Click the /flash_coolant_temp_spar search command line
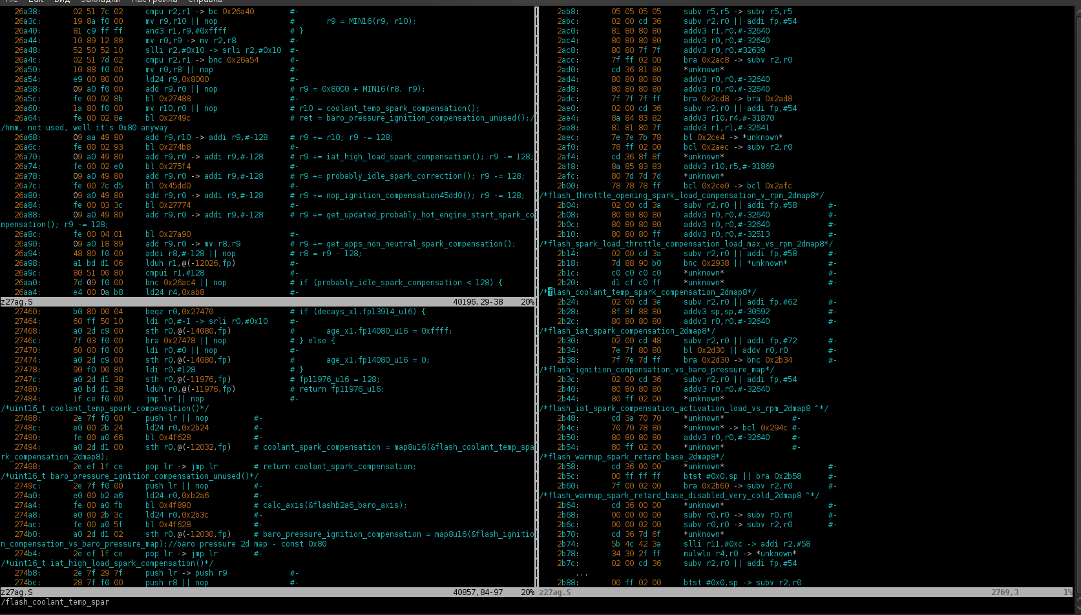Screen dimensions: 1081x615 click(56, 602)
